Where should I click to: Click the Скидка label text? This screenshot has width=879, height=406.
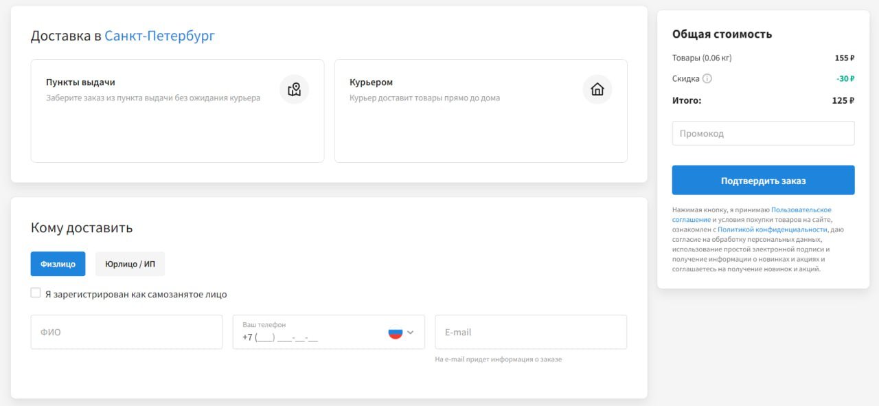click(x=685, y=79)
